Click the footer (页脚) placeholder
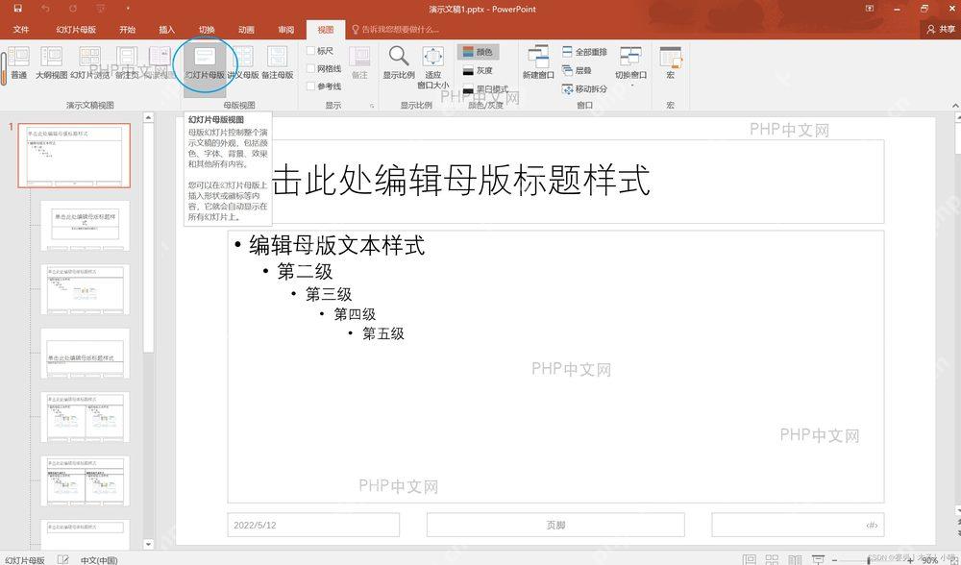961x565 pixels. [555, 526]
